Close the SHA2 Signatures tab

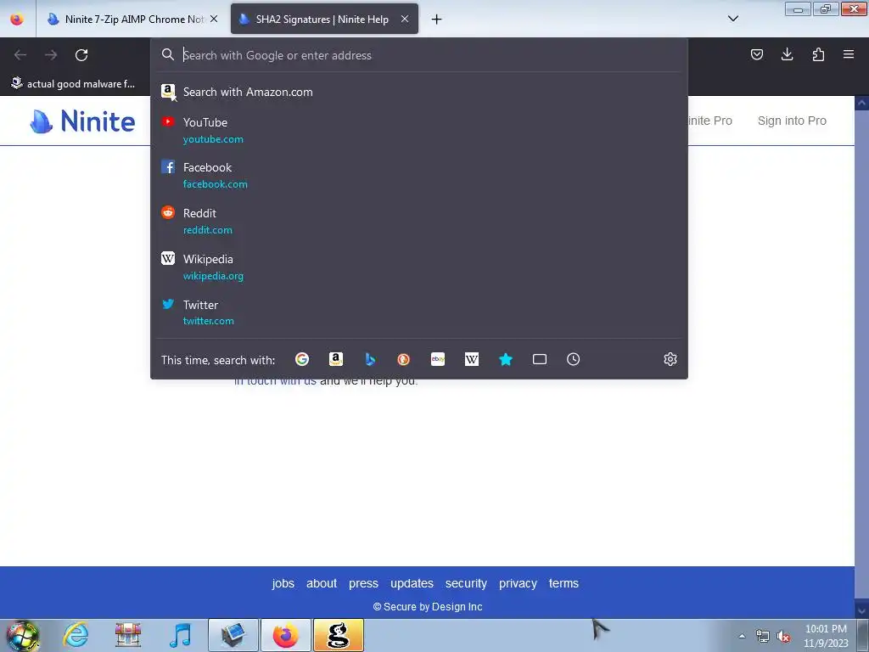(x=405, y=19)
